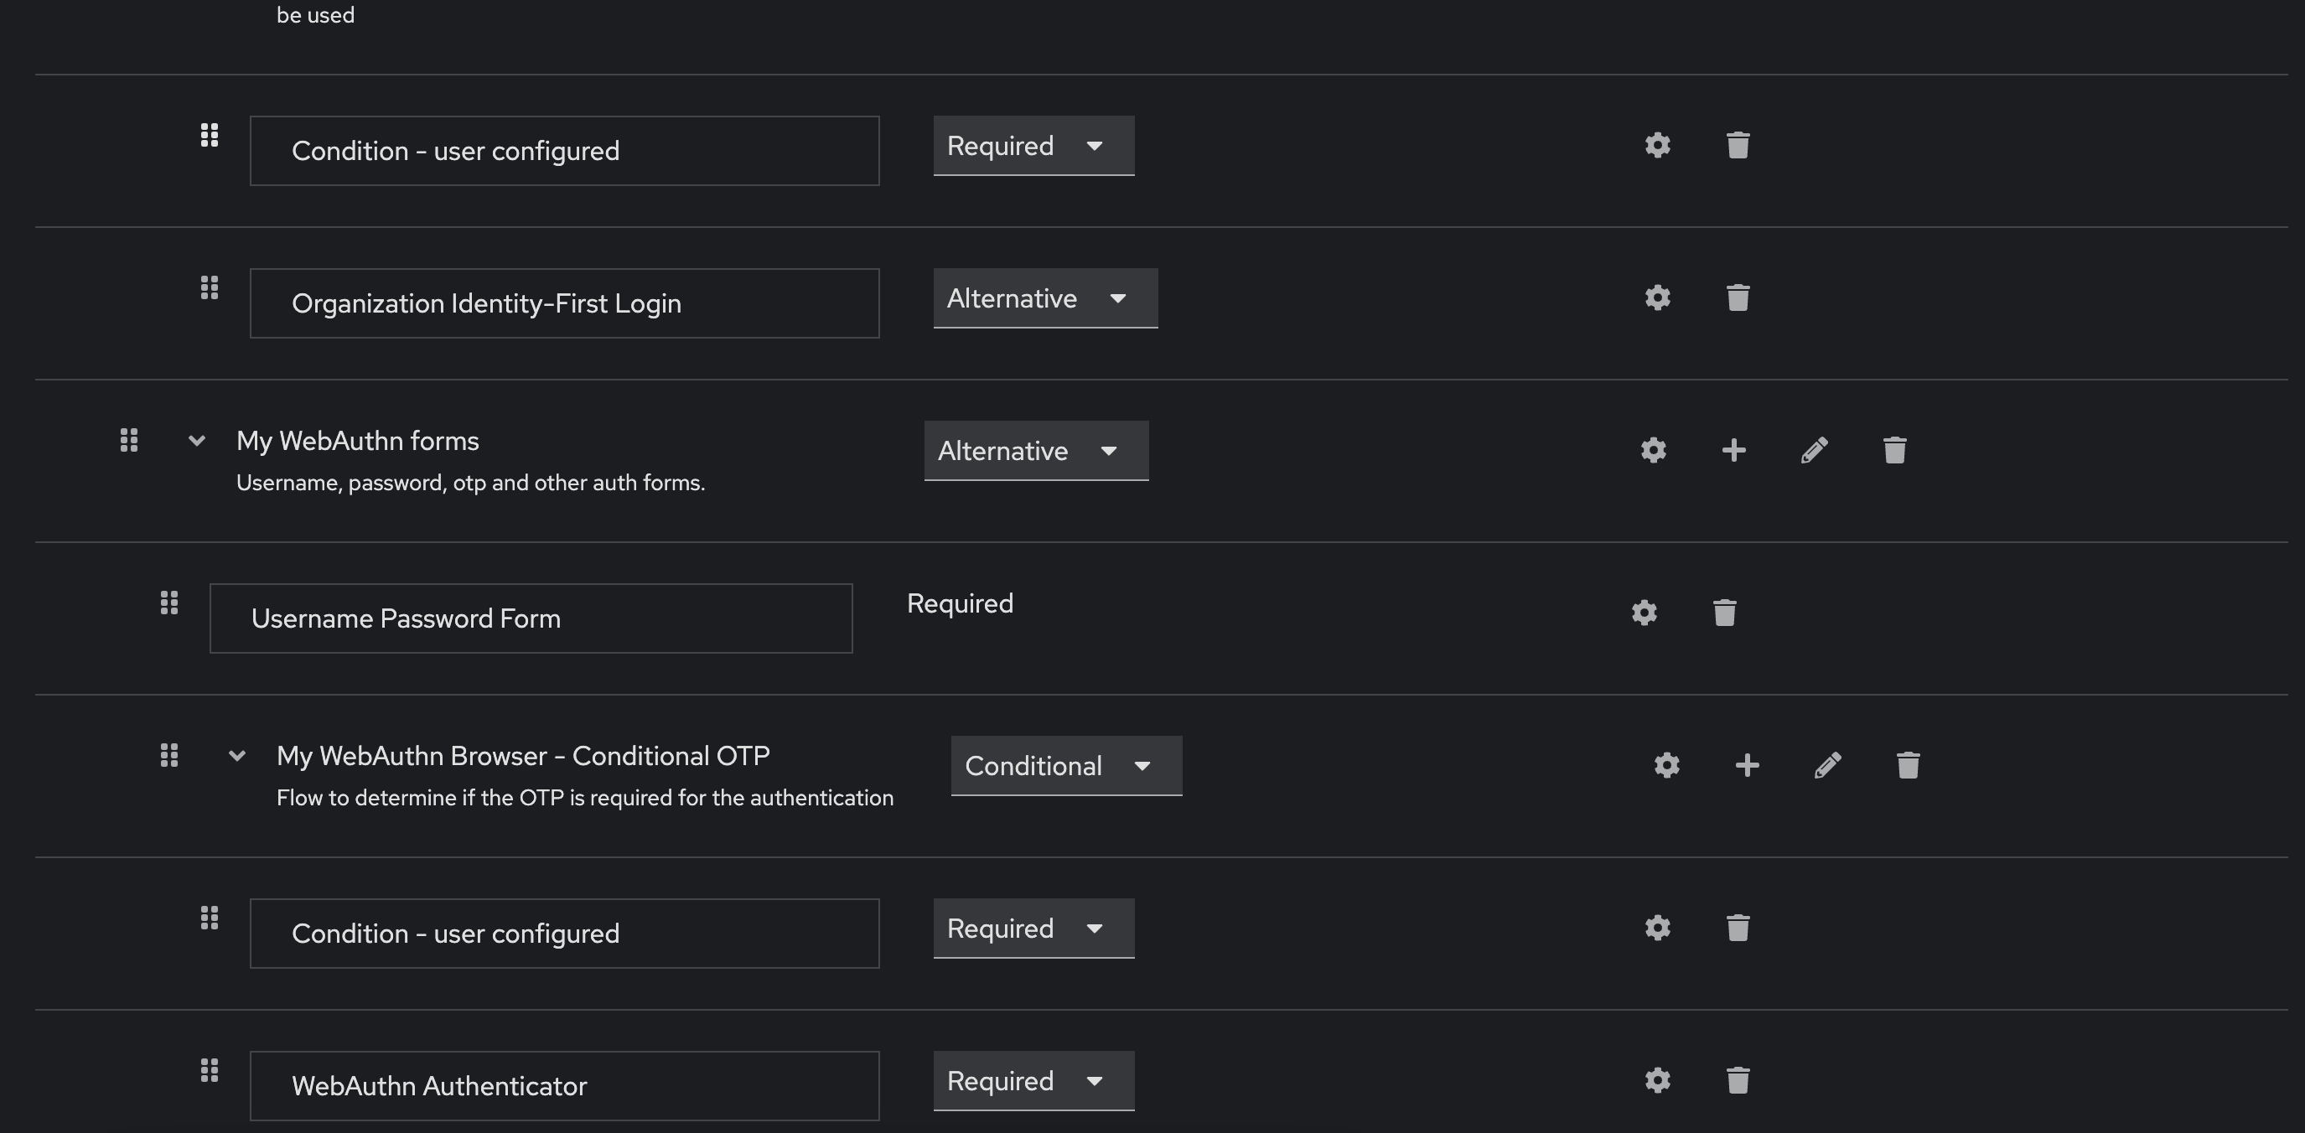Viewport: 2305px width, 1133px height.
Task: Delete the My WebAuthn forms sub-flow
Action: pyautogui.click(x=1894, y=450)
